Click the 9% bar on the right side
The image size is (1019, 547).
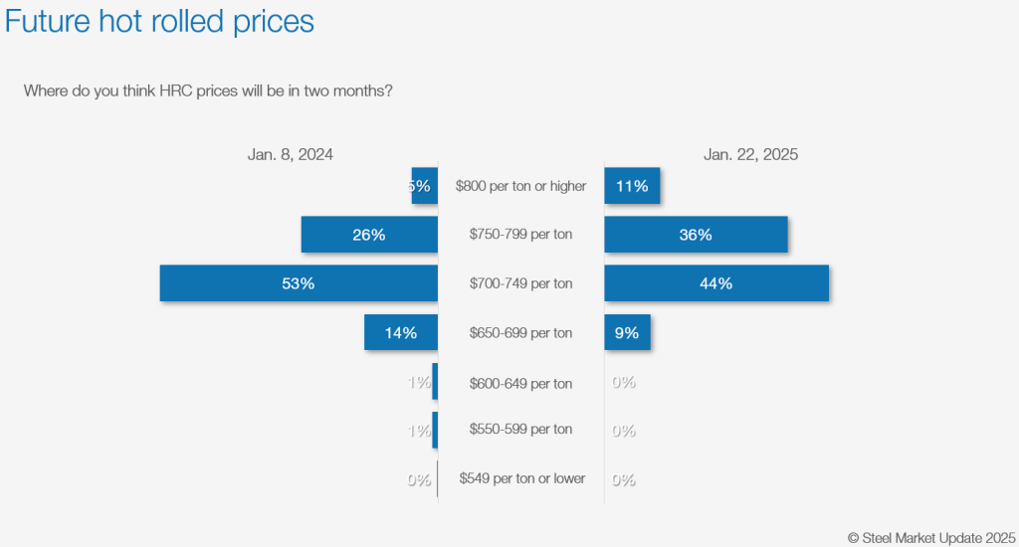click(627, 333)
